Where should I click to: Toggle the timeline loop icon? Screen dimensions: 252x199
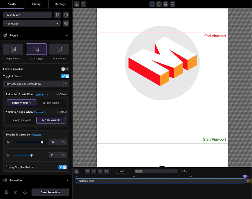(x=87, y=171)
